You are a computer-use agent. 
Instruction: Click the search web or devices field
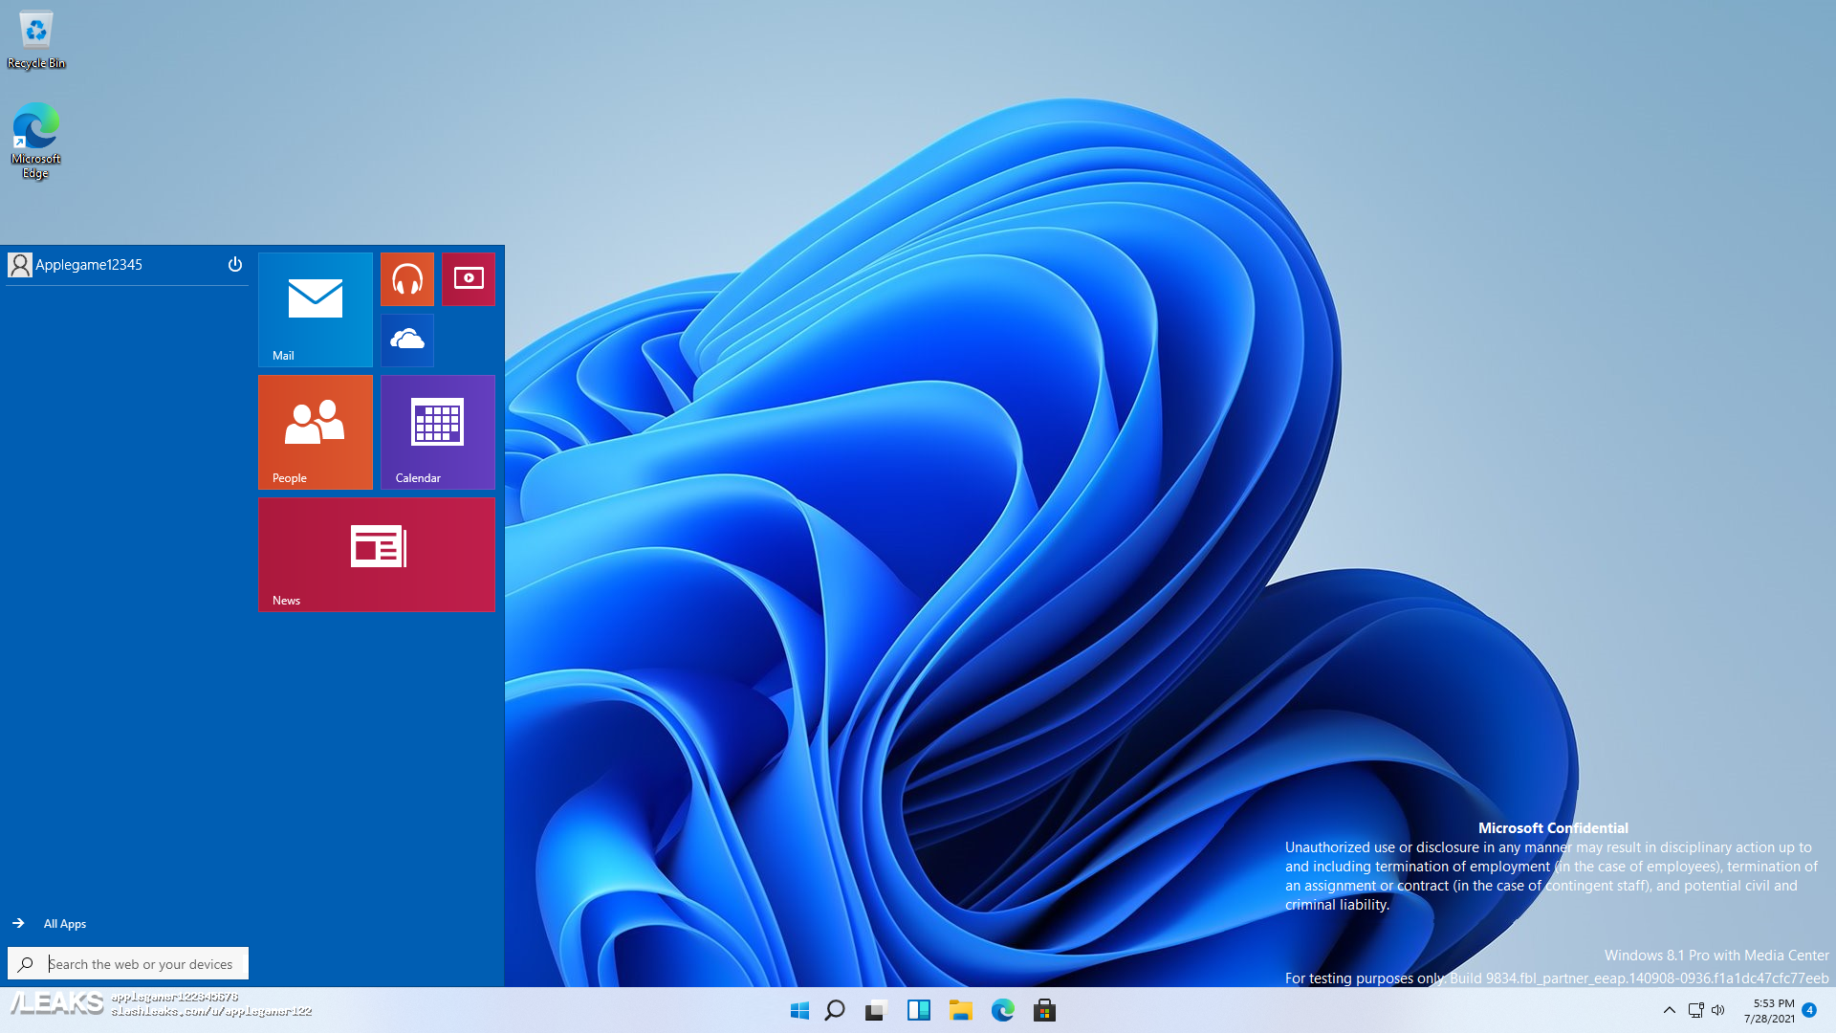click(x=139, y=963)
